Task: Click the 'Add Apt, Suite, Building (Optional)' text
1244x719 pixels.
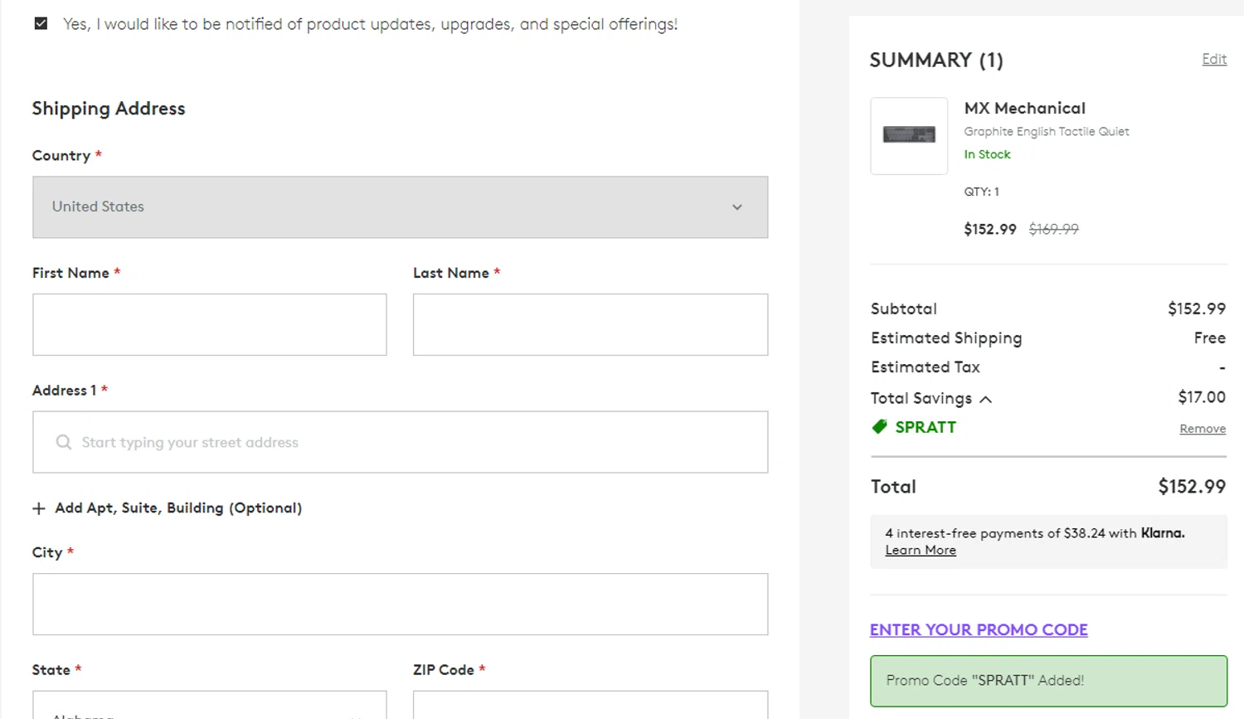Action: point(178,508)
